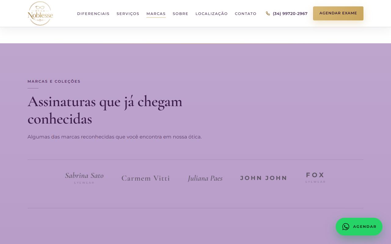The width and height of the screenshot is (391, 244).
Task: Click the heading "Assinaturas que já chegam conhecidas"
Action: [x=105, y=110]
